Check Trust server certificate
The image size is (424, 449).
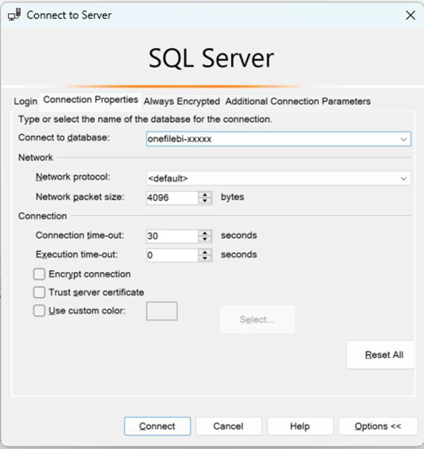pos(39,292)
